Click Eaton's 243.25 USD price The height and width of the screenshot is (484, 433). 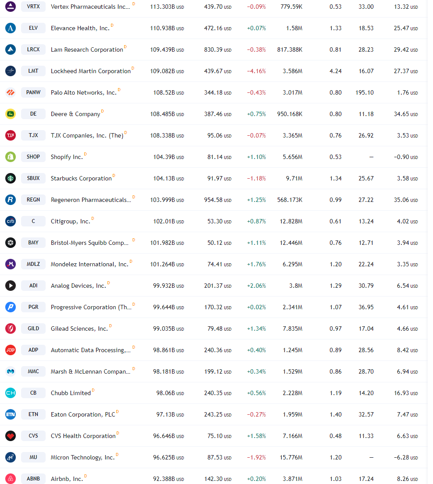[x=218, y=414]
